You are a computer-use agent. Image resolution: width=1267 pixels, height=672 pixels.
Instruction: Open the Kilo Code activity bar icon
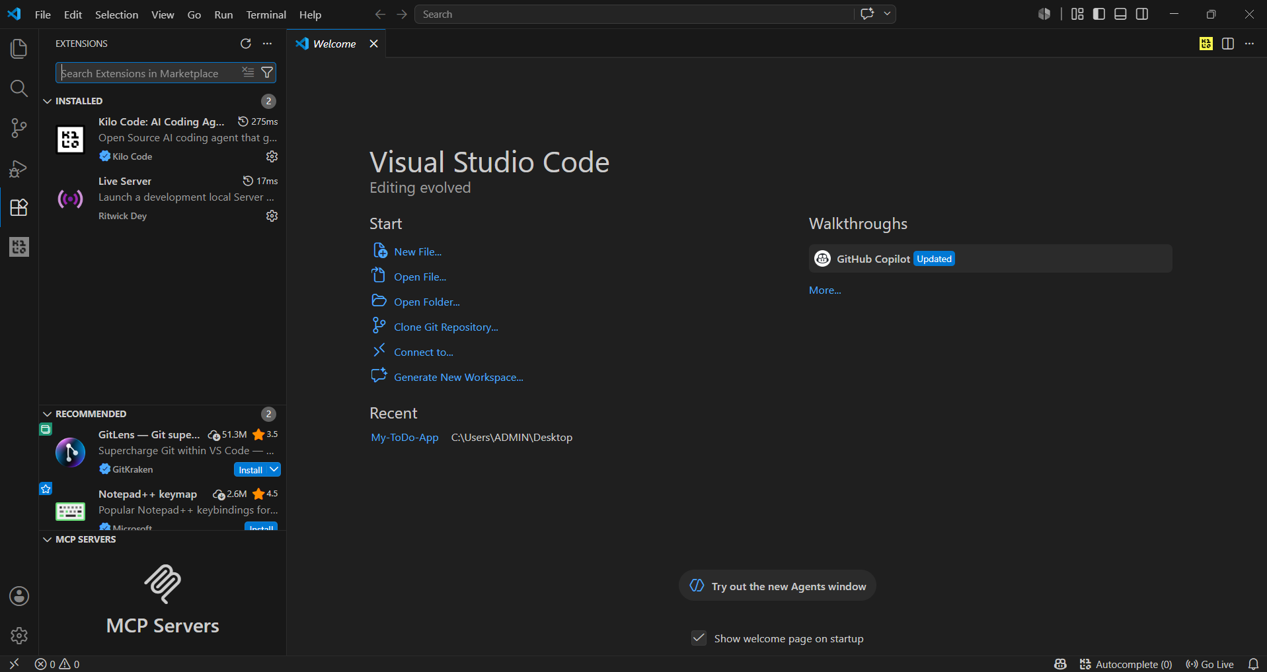tap(19, 247)
